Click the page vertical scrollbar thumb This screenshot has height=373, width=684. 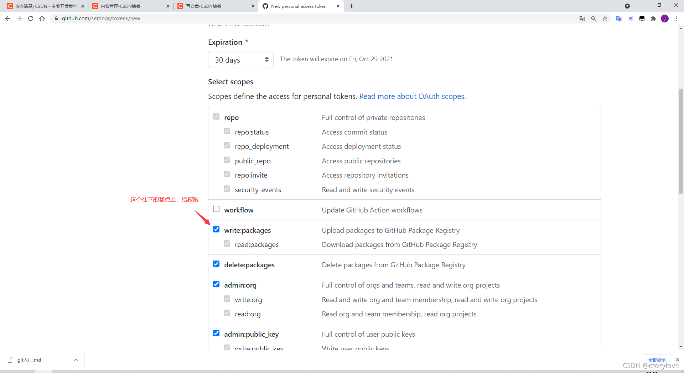(681, 141)
